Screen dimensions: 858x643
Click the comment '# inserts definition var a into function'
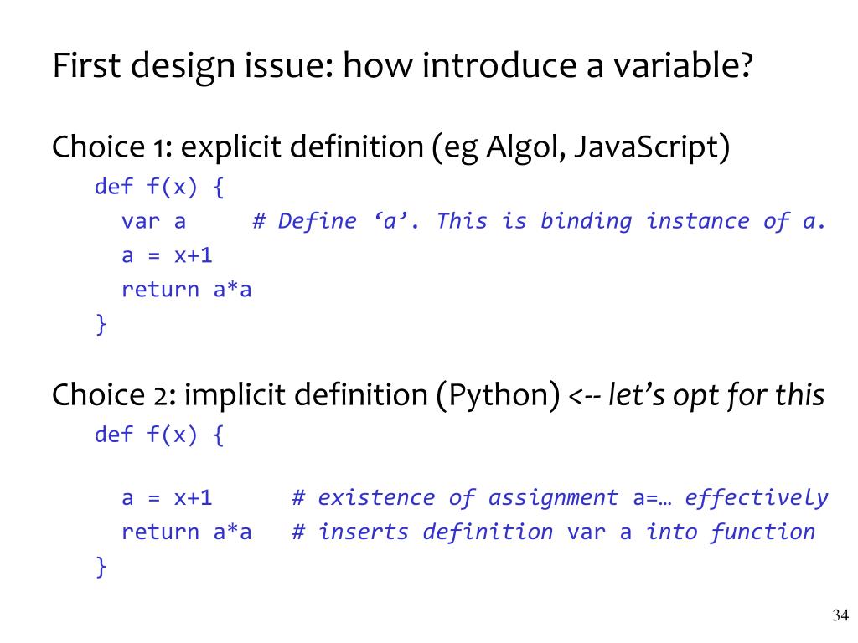point(554,532)
